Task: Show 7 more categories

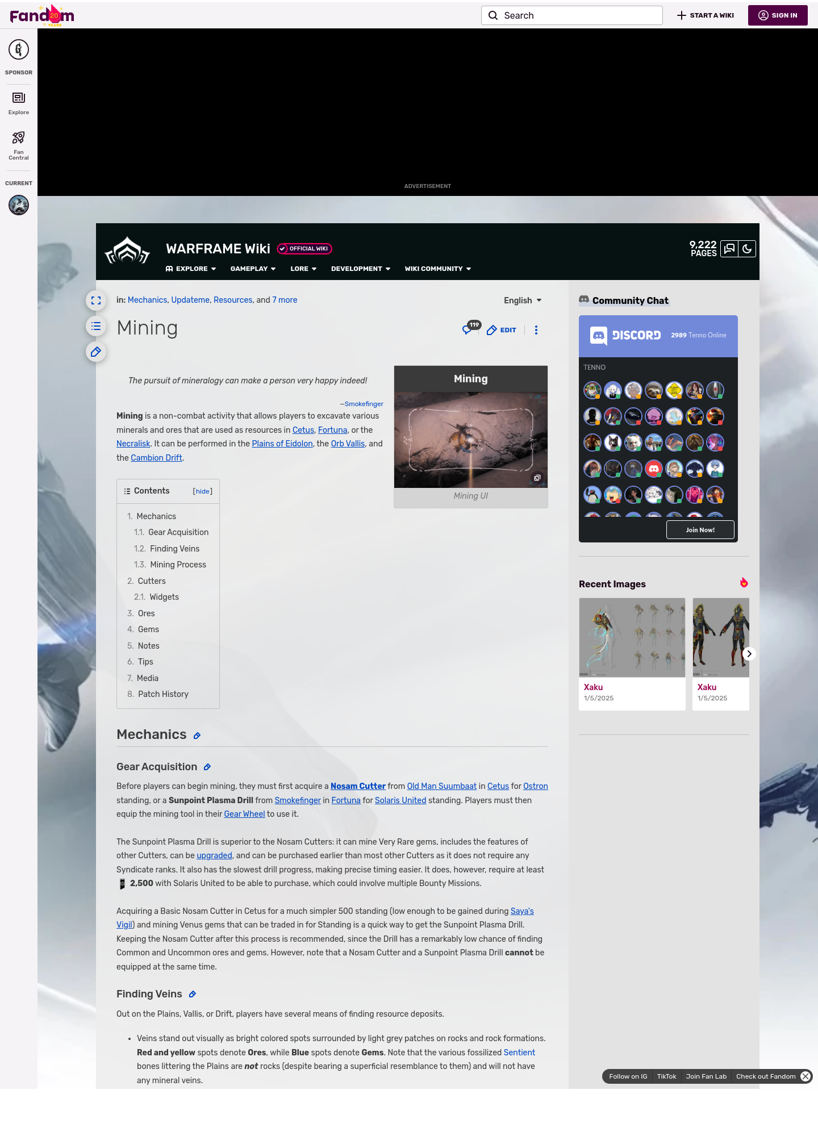Action: [285, 300]
